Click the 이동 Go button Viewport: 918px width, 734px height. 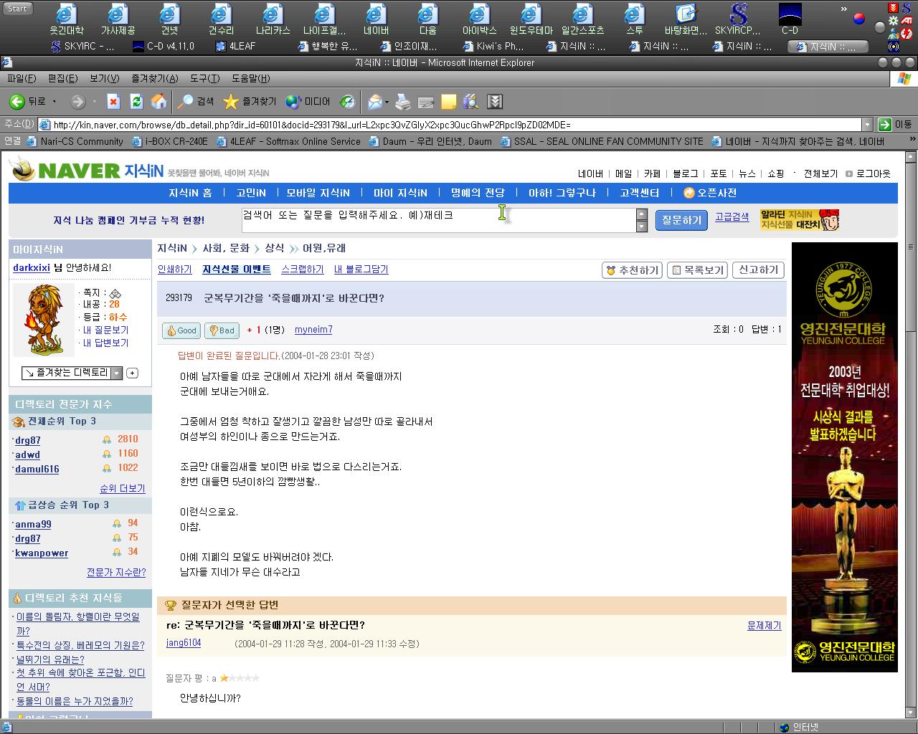click(896, 125)
